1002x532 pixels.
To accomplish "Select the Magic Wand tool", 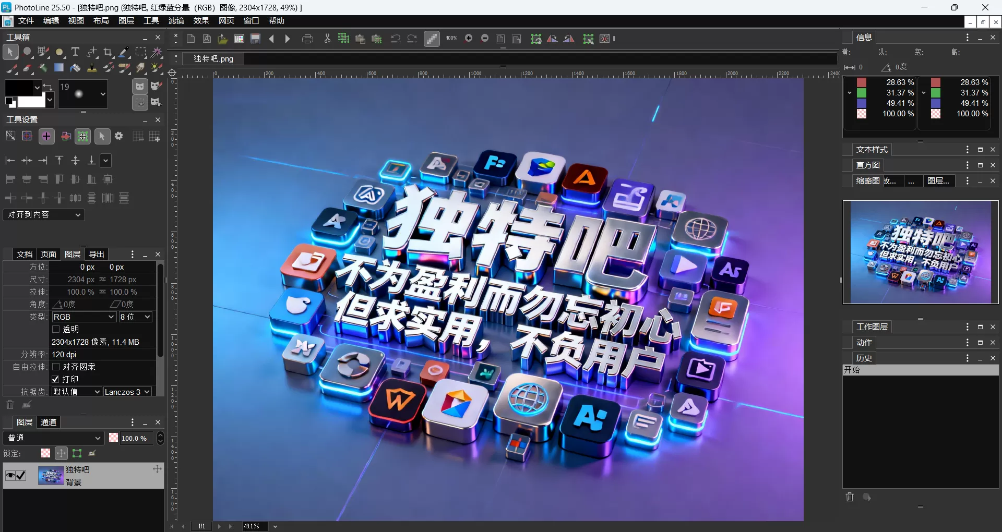I will click(x=157, y=52).
